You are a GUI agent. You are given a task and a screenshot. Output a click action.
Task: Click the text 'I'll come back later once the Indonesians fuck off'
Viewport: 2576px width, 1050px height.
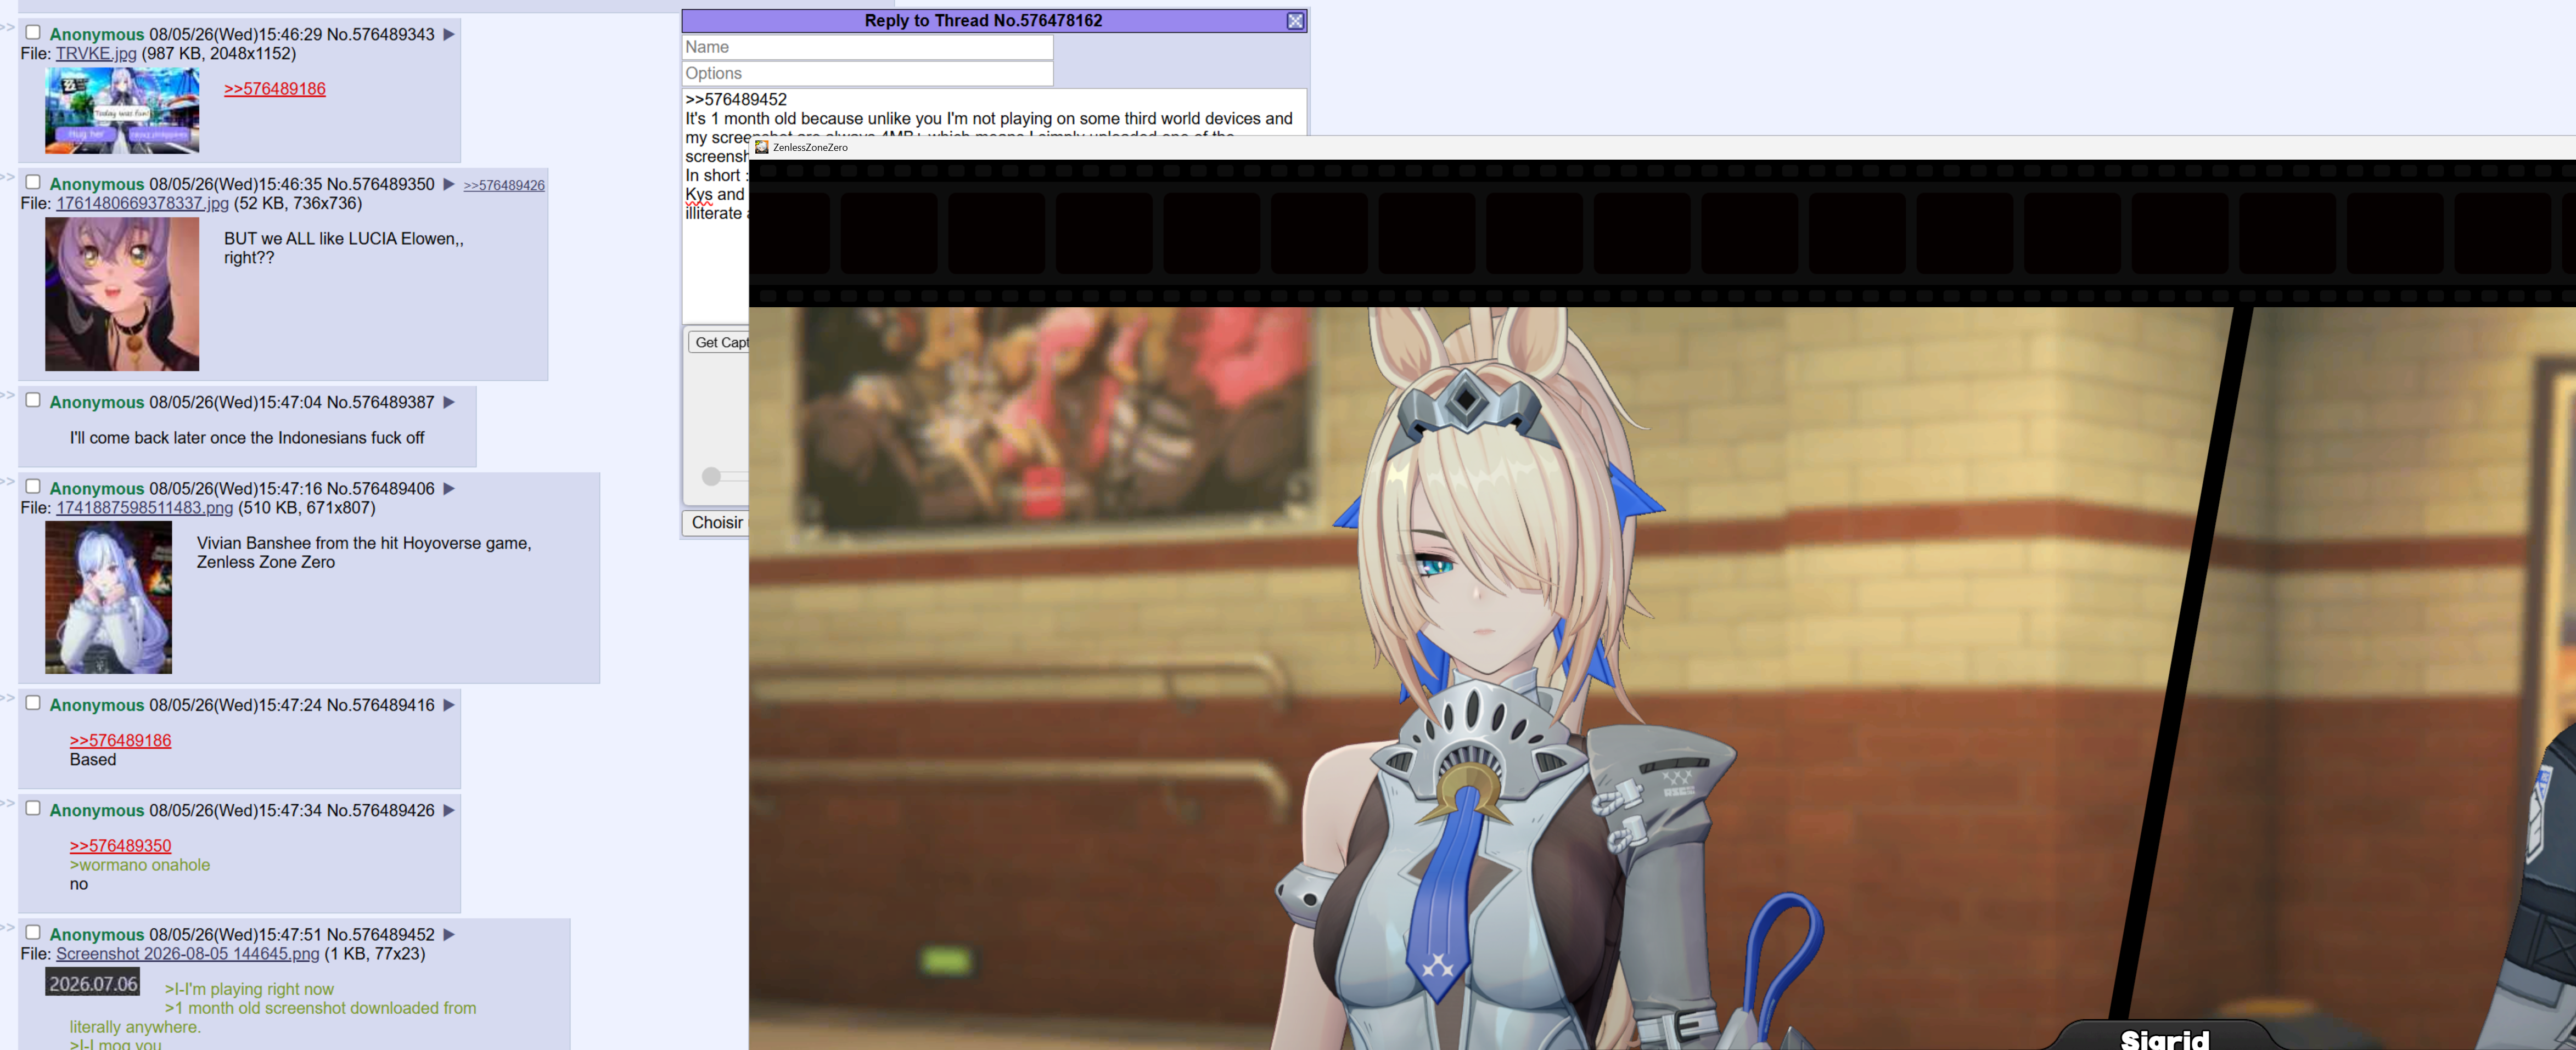click(247, 438)
